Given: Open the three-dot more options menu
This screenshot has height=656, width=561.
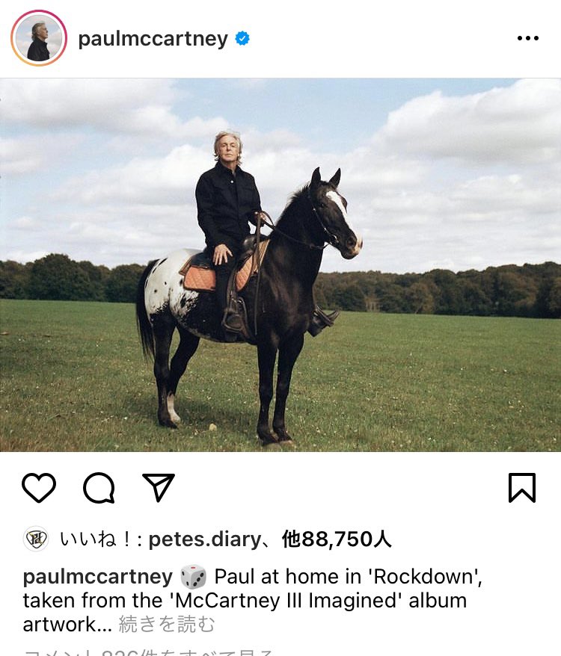Looking at the screenshot, I should [528, 38].
